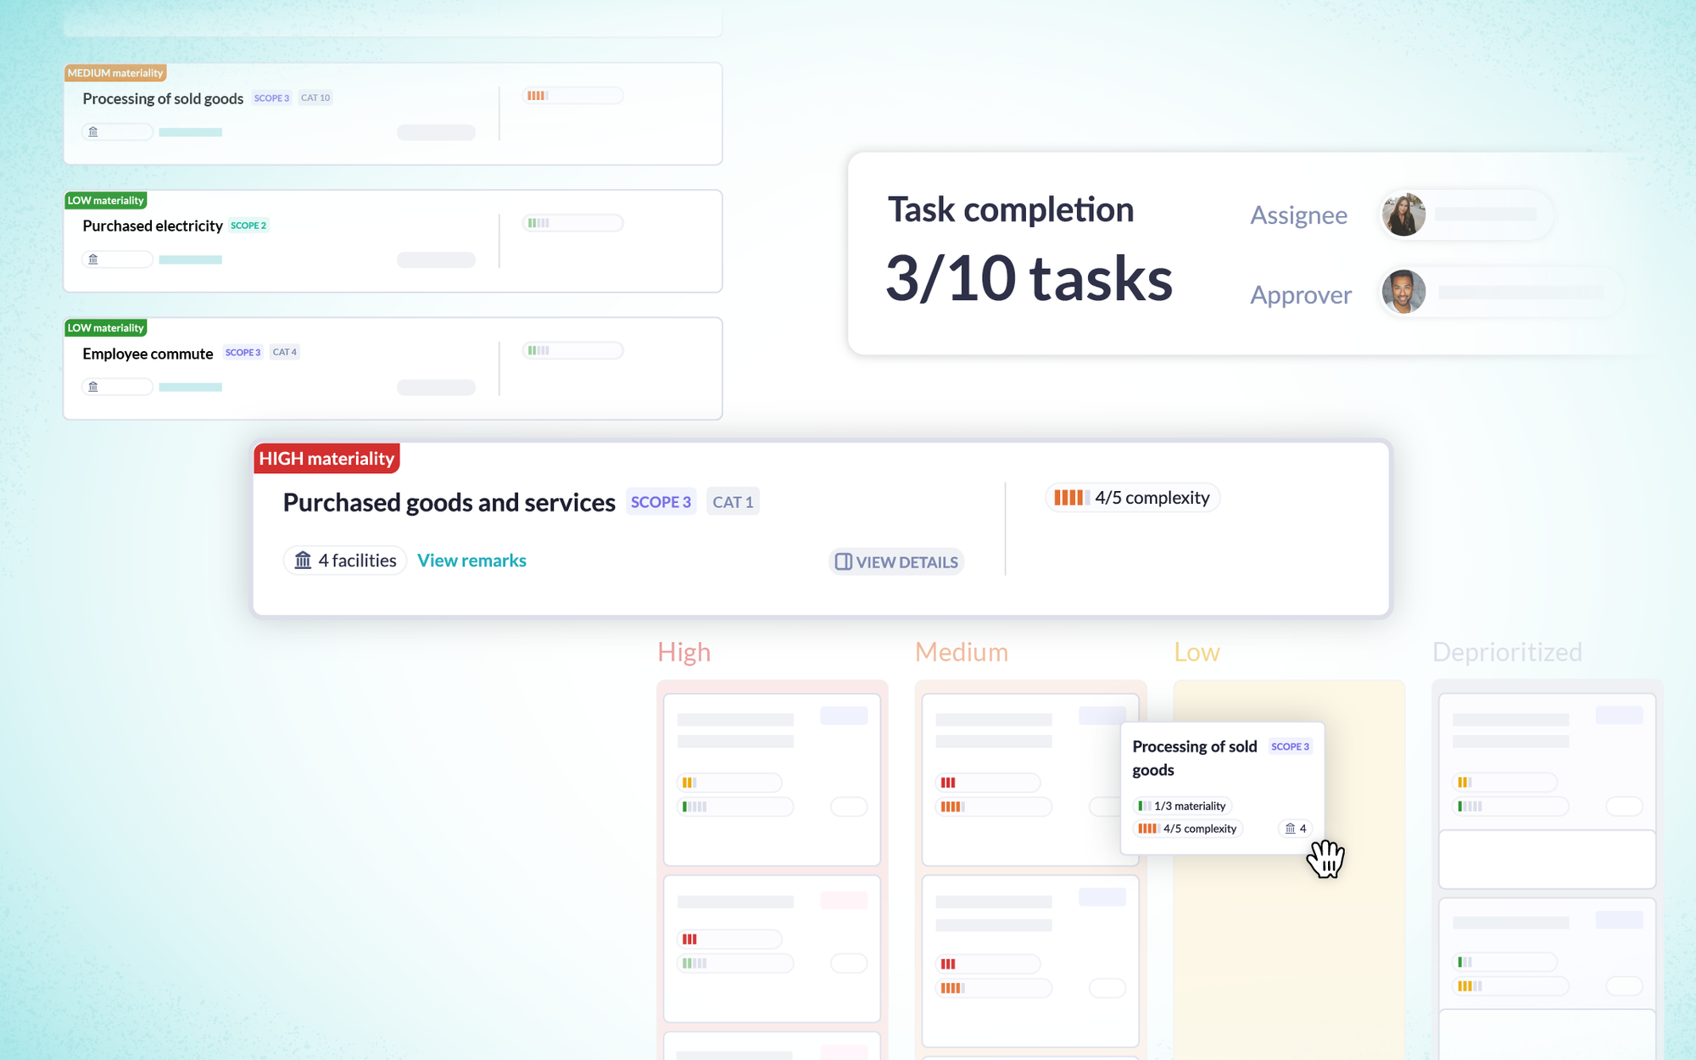This screenshot has height=1060, width=1696.
Task: Click facilities count icon on dragged card
Action: coord(1290,828)
